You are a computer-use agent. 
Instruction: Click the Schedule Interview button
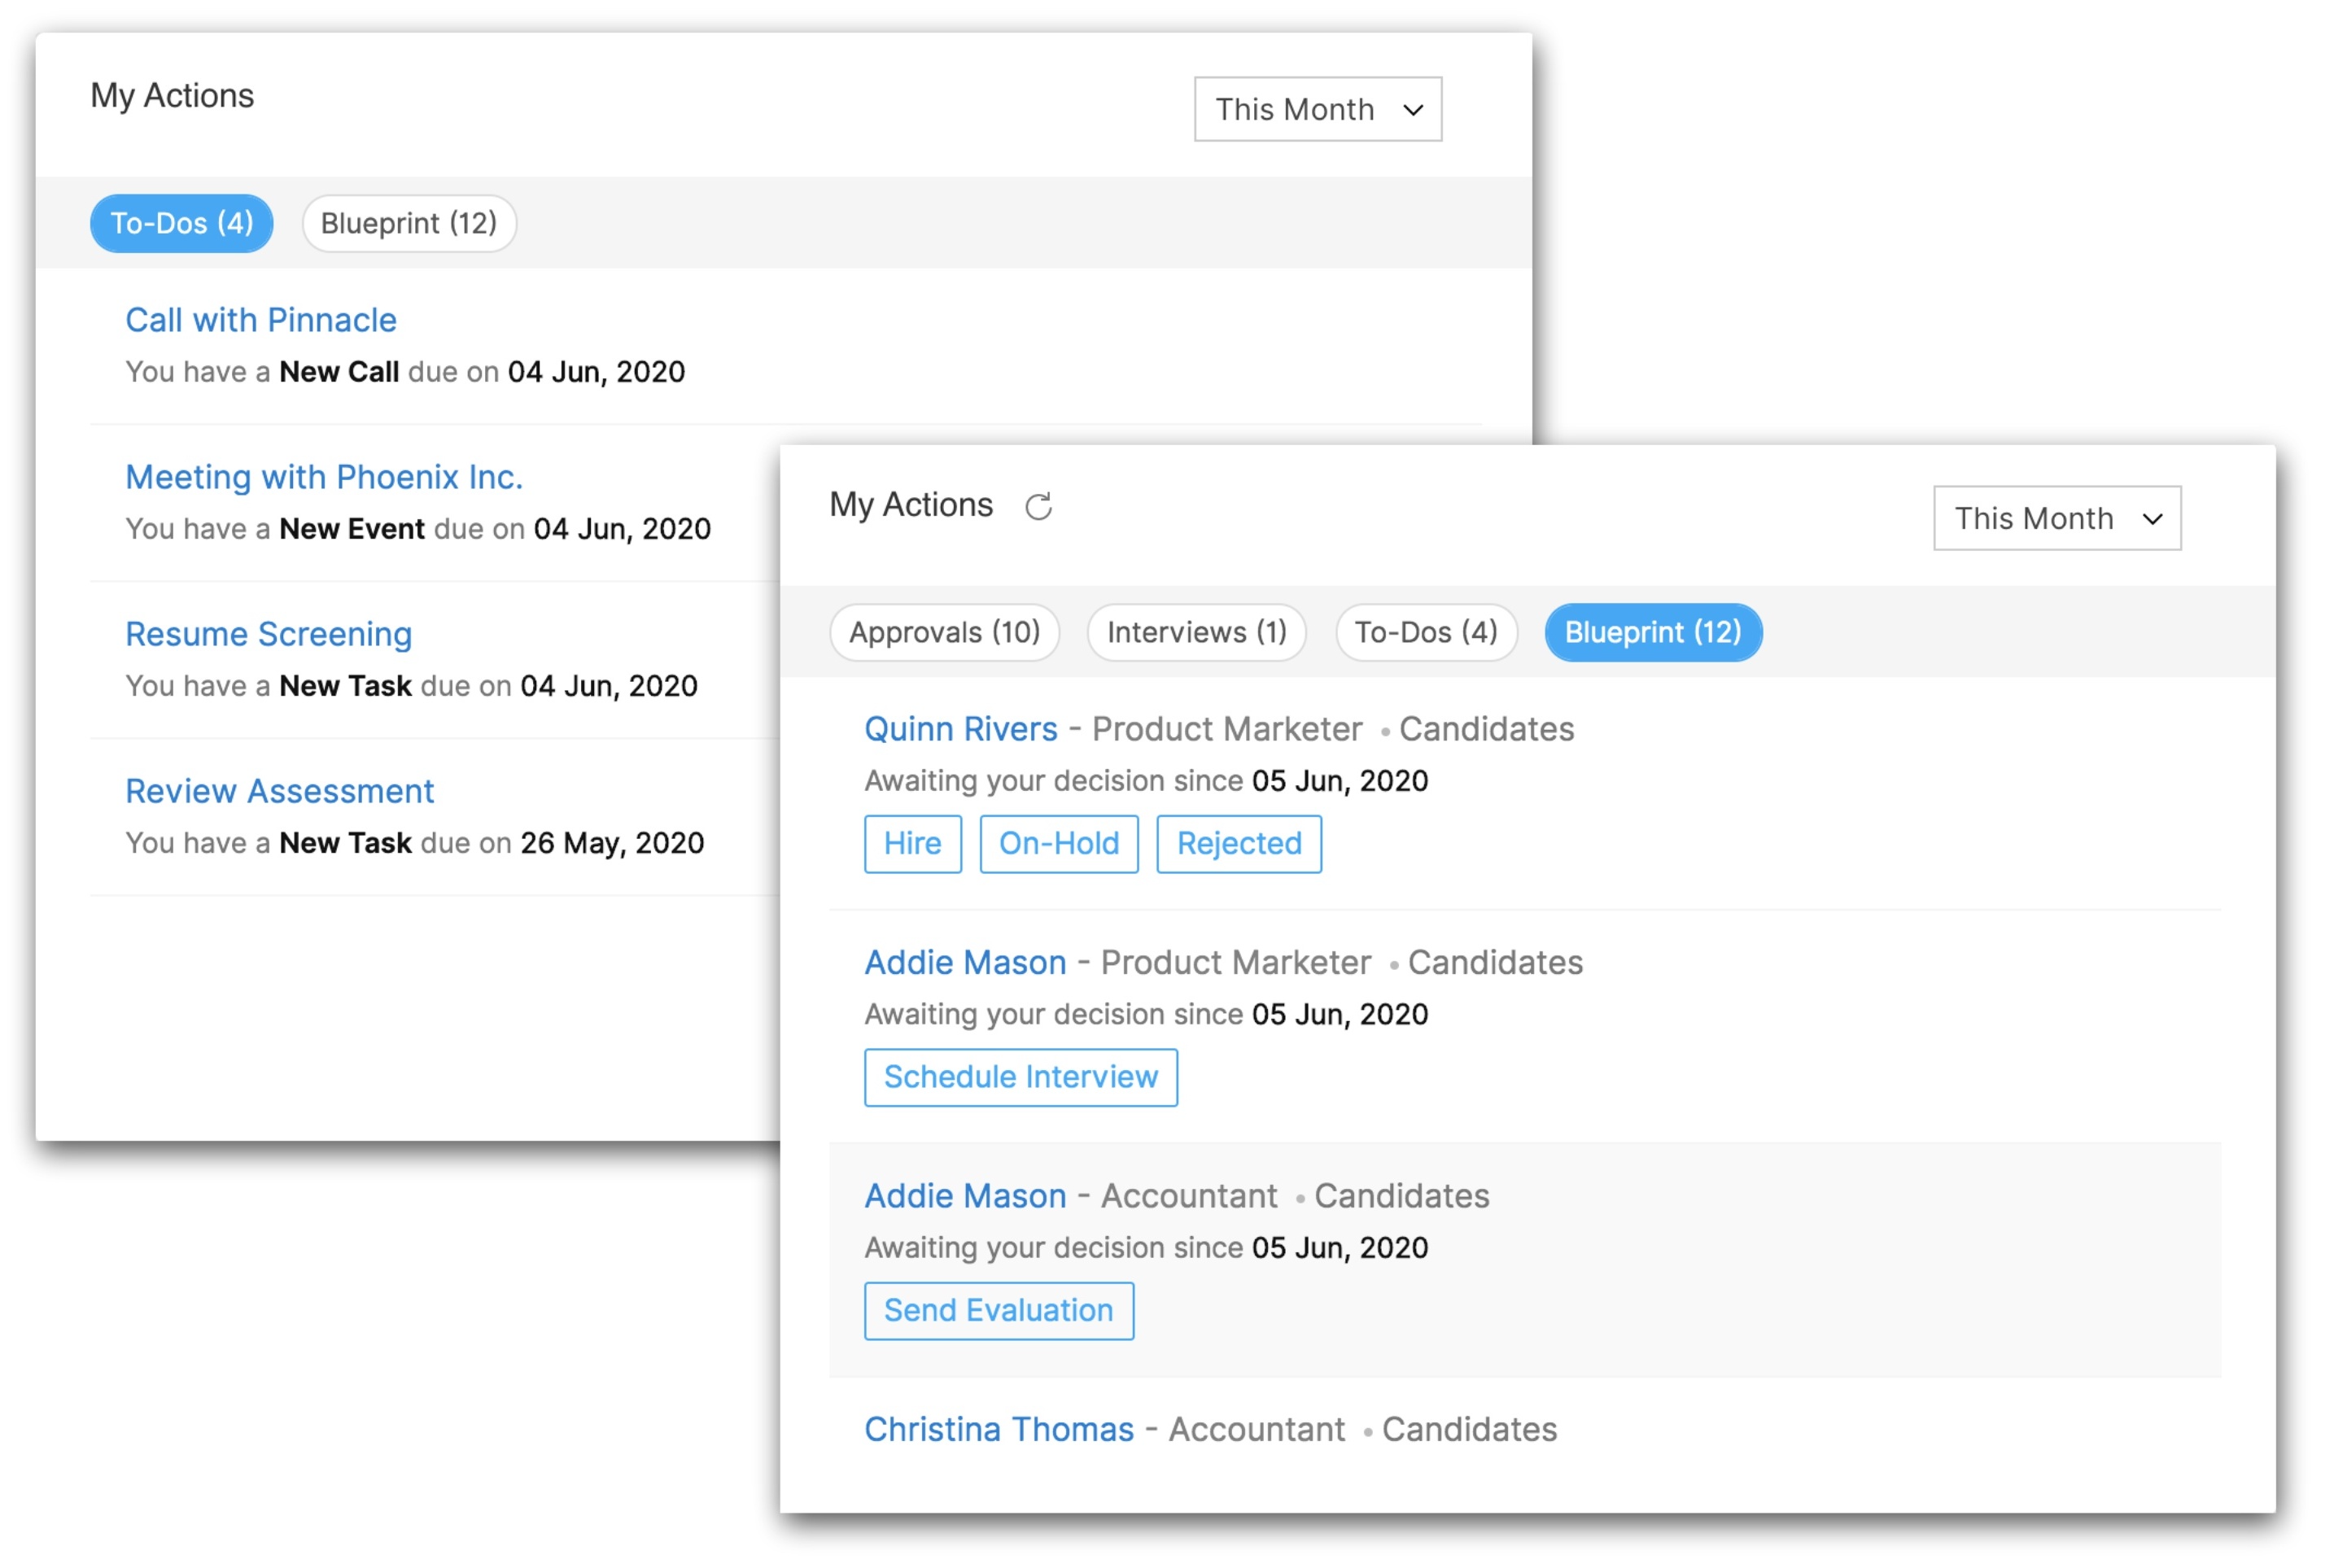(1020, 1077)
